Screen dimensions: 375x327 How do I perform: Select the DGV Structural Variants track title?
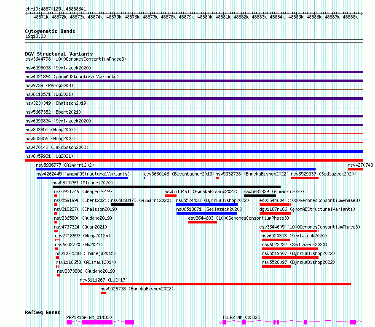click(x=59, y=54)
